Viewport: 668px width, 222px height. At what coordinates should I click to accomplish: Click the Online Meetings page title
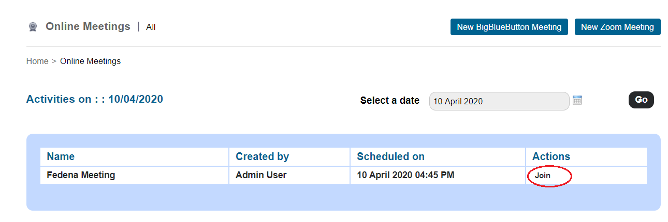(x=88, y=26)
